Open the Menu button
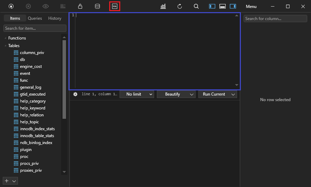Screen dimensions: 311x187 point(251,7)
